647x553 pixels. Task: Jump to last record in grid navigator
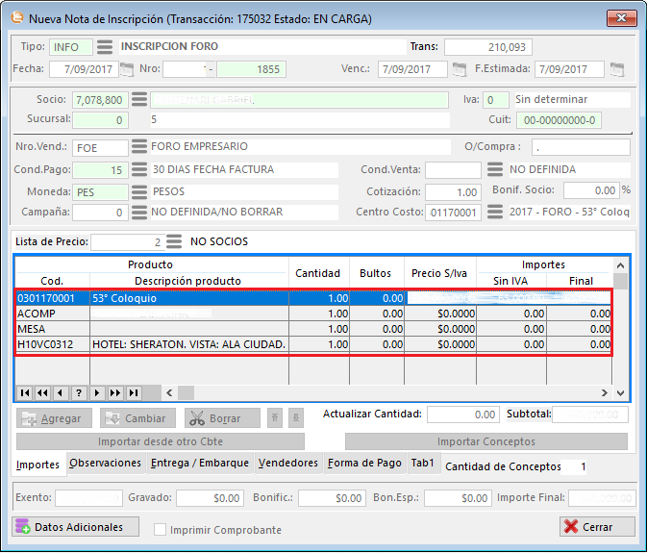(134, 392)
